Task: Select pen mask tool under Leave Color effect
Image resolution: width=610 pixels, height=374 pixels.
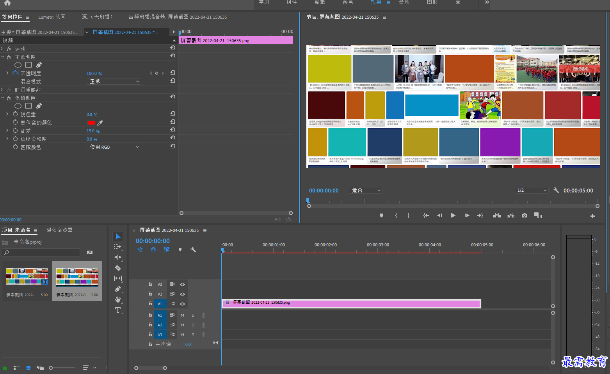Action: click(39, 106)
